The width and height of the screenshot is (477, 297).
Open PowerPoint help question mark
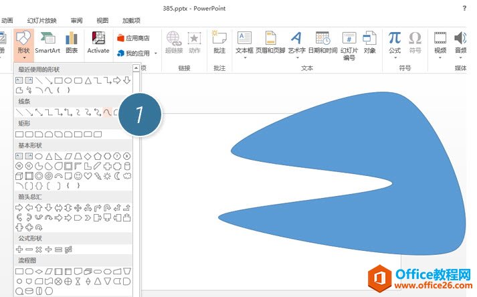[x=464, y=8]
